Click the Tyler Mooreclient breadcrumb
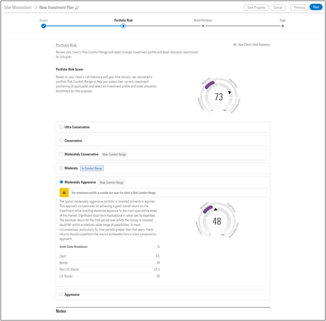The height and width of the screenshot is (321, 326). (18, 8)
